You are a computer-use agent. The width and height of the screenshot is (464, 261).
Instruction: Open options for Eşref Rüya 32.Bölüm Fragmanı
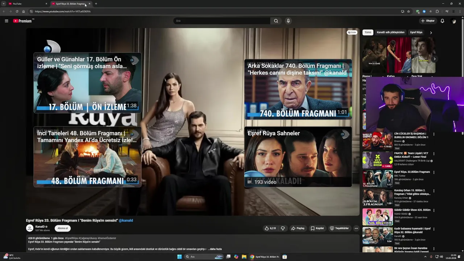434,172
